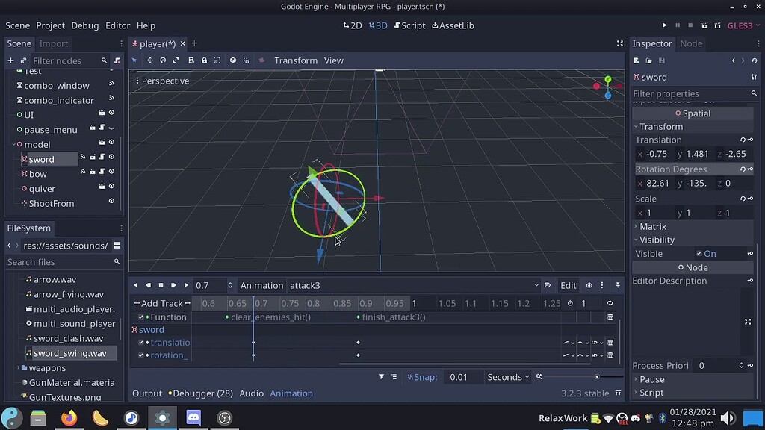Stop animation playback
This screenshot has width=765, height=430.
(161, 285)
